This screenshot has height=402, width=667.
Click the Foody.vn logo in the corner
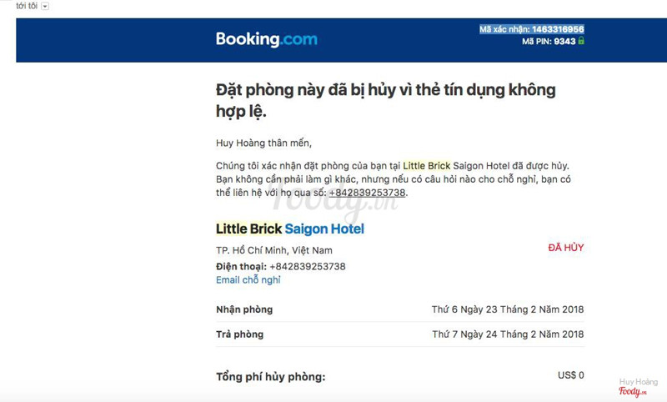(633, 391)
